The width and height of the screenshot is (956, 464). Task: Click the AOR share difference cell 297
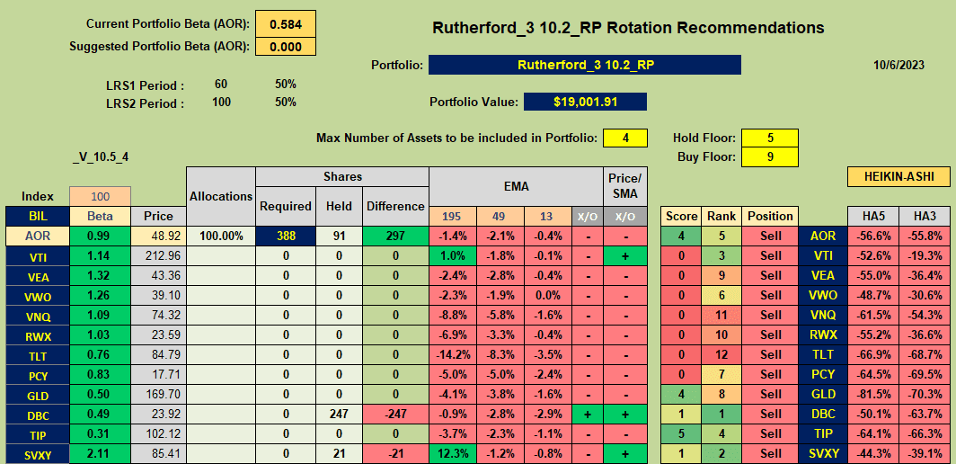pos(395,236)
